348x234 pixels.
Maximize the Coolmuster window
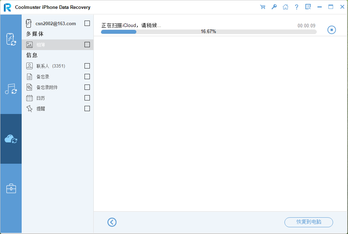click(x=331, y=7)
